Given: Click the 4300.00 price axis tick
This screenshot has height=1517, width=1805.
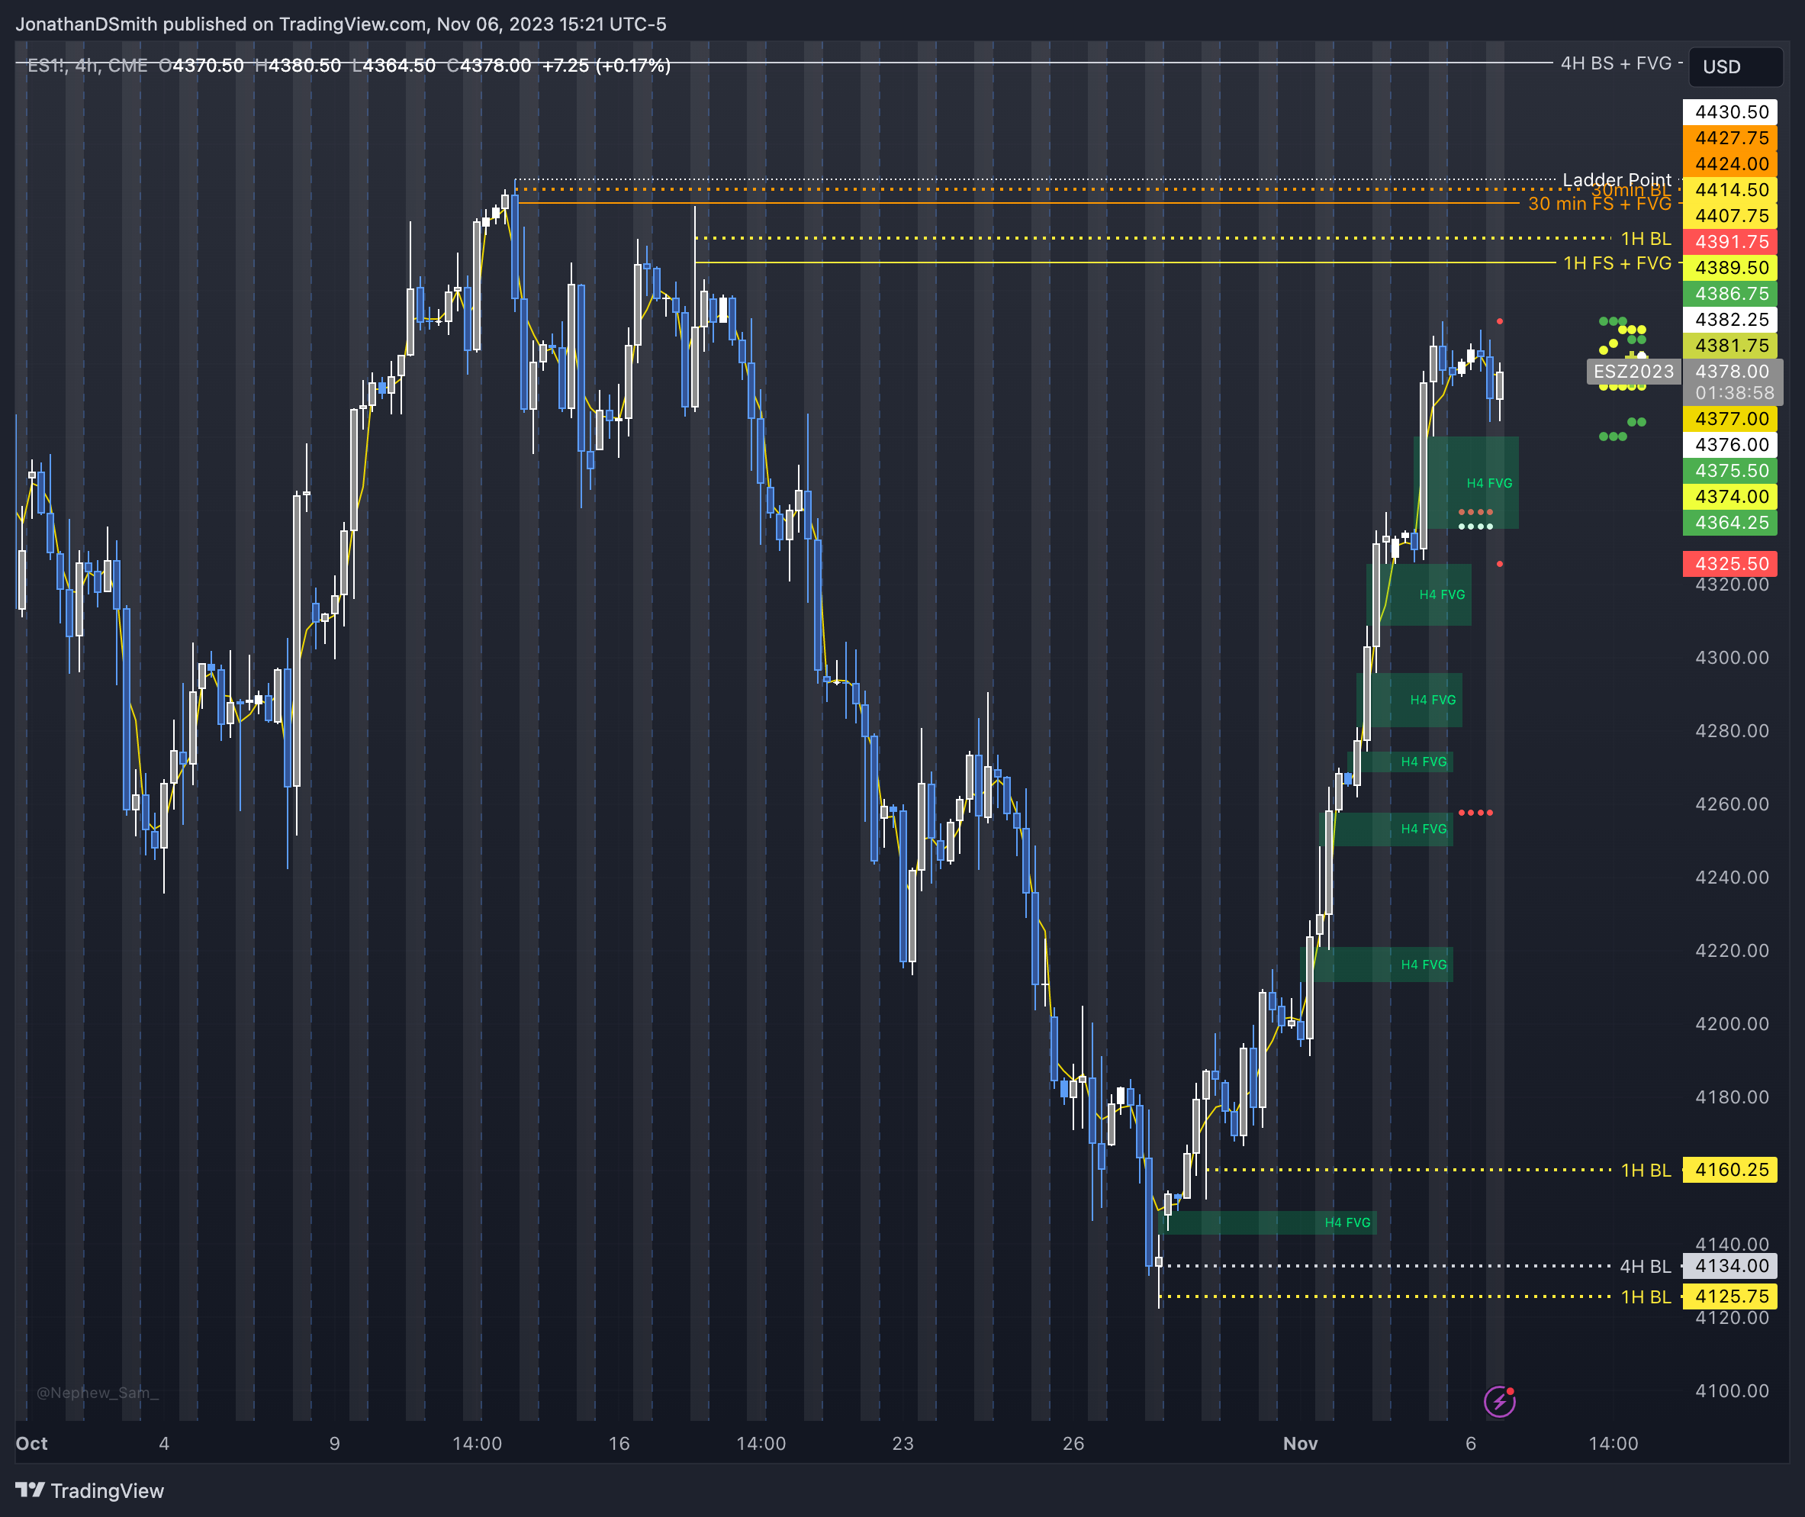Looking at the screenshot, I should (1731, 658).
